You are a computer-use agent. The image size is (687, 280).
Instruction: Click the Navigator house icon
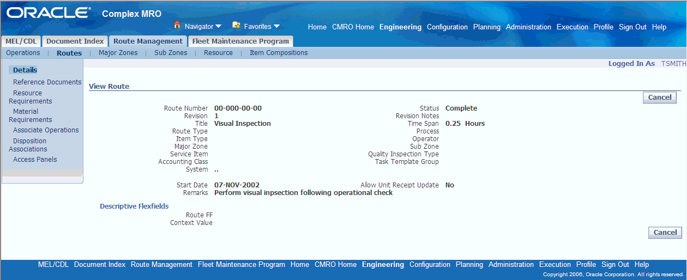pos(177,25)
